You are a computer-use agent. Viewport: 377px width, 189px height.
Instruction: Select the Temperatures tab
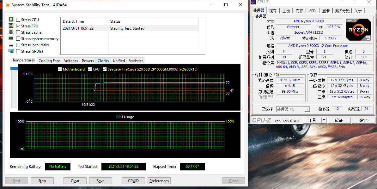[x=24, y=60]
